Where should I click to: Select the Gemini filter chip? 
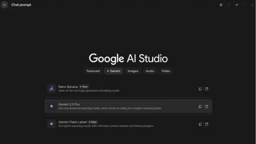[x=114, y=71]
